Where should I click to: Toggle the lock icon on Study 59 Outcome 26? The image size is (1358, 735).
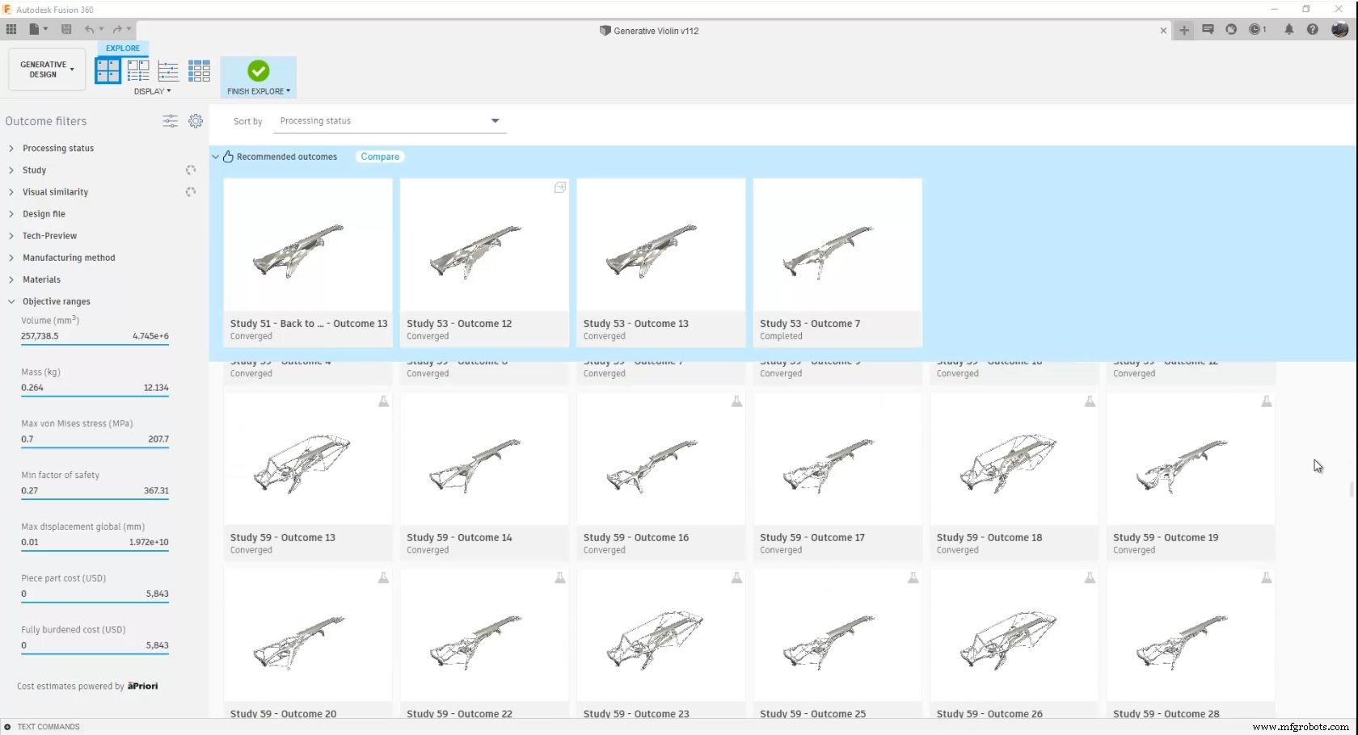(x=1090, y=577)
